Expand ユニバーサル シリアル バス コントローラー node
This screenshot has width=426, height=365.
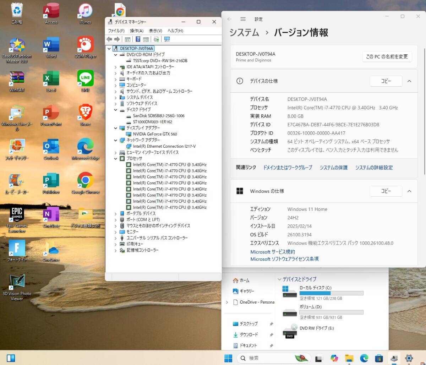coord(115,238)
